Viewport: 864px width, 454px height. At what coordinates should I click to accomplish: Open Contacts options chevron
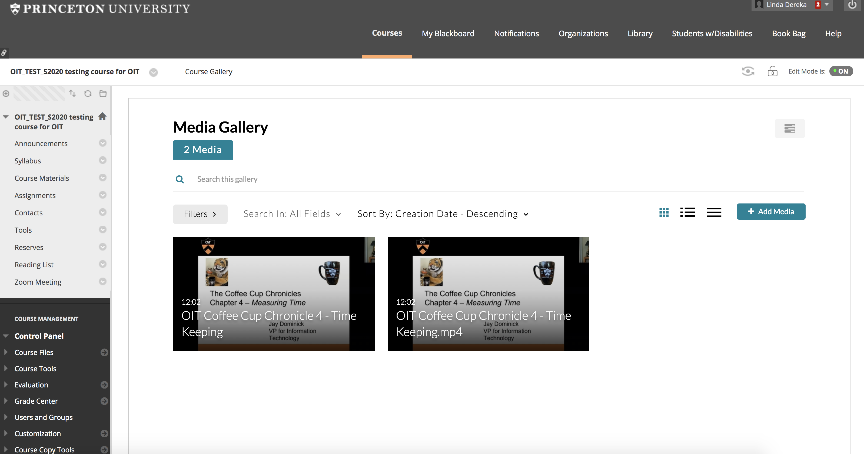(103, 212)
